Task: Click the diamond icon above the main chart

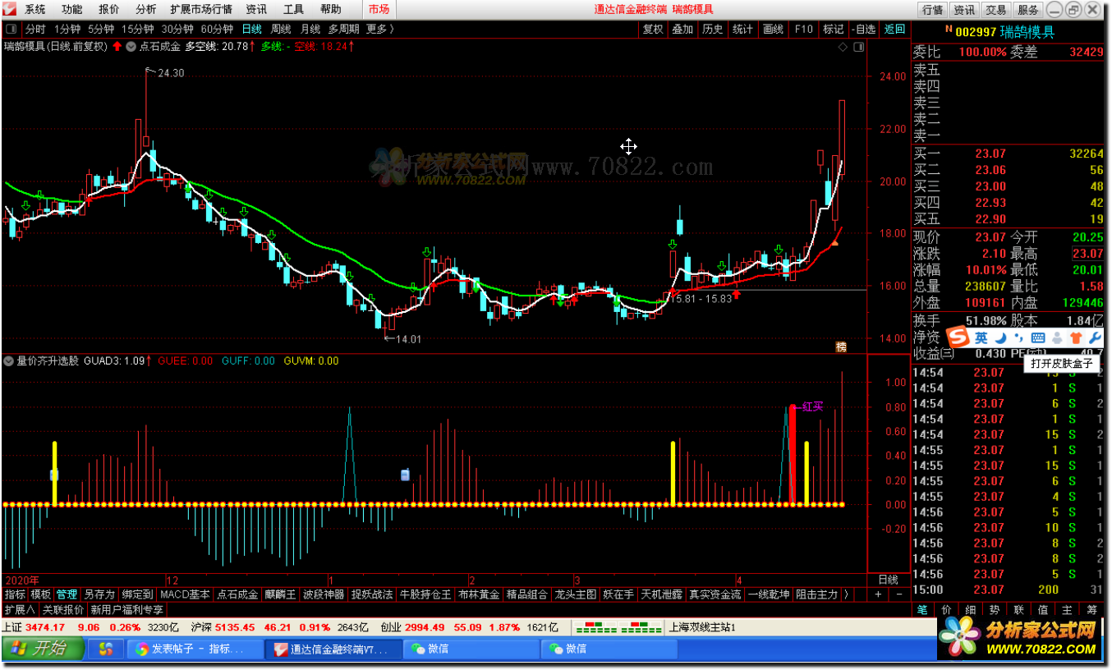Action: [843, 47]
